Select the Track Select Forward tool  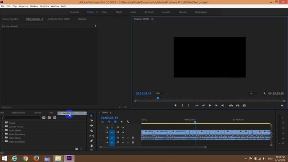(x=91, y=121)
